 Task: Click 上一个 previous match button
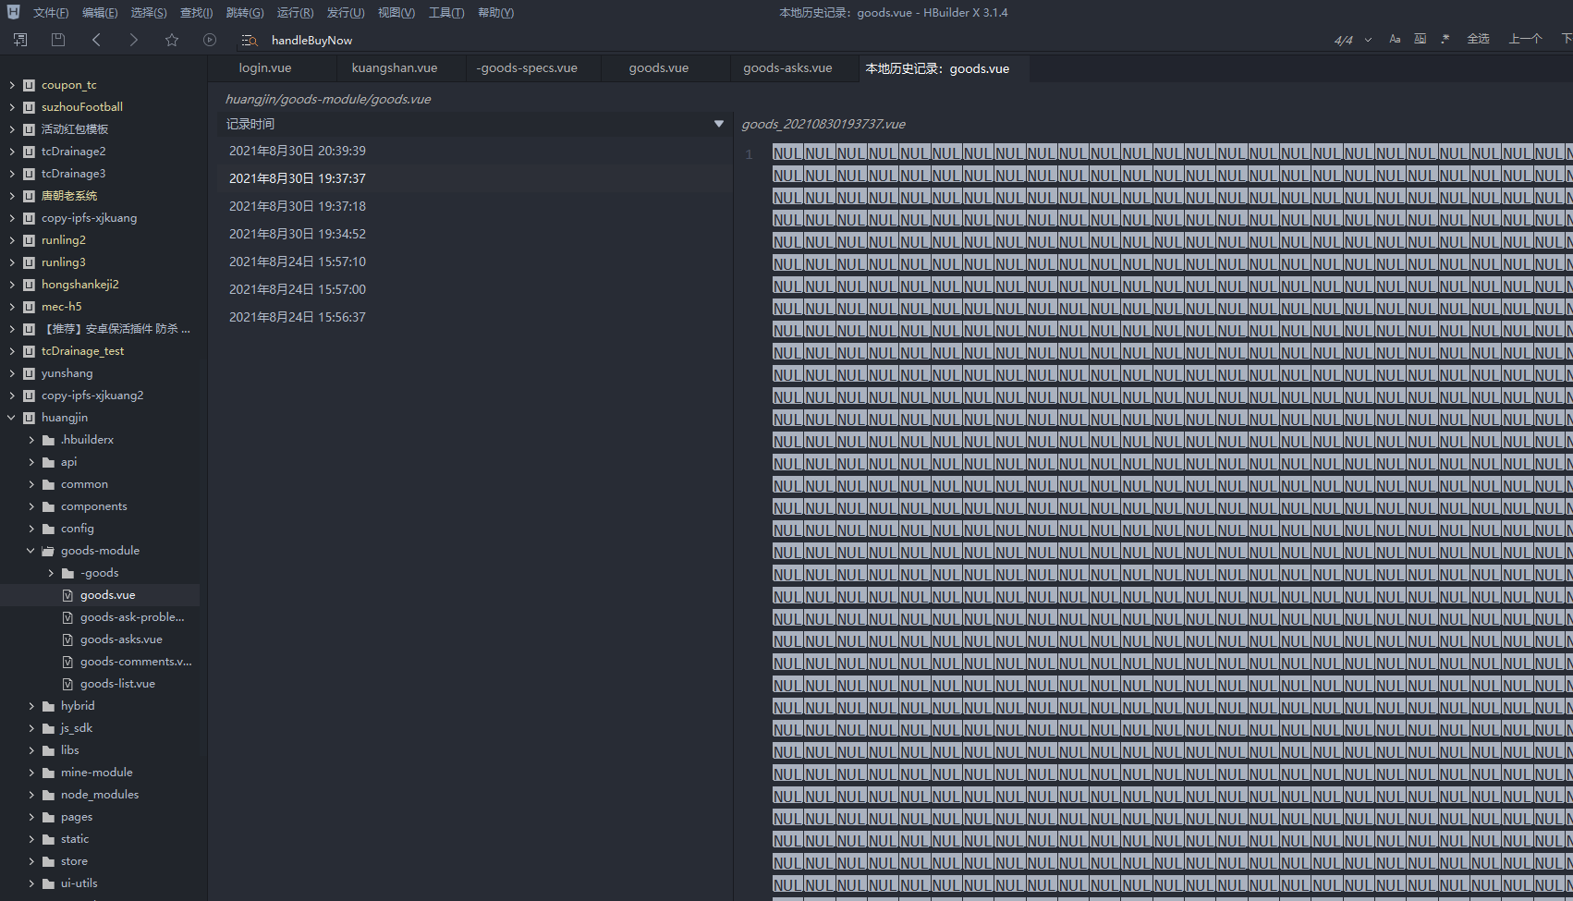(x=1525, y=39)
